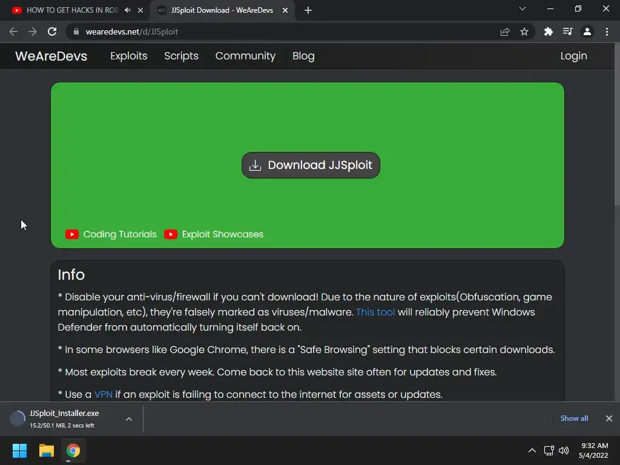This screenshot has height=465, width=620.
Task: Click the download progress spinner icon
Action: click(x=18, y=418)
